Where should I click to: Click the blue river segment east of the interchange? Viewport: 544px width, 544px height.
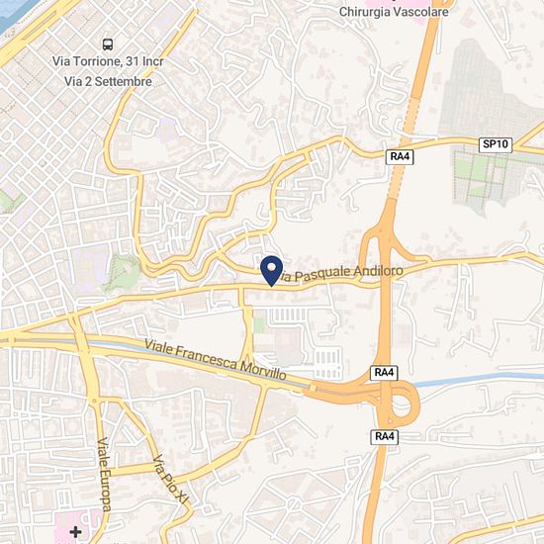(479, 379)
